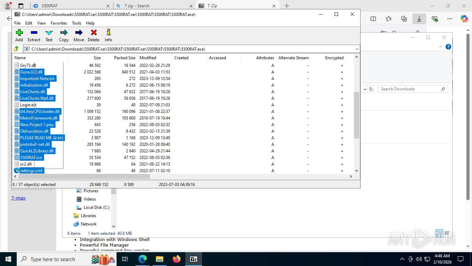This screenshot has width=472, height=266.
Task: Click the Delete toolbar icon
Action: tap(94, 35)
